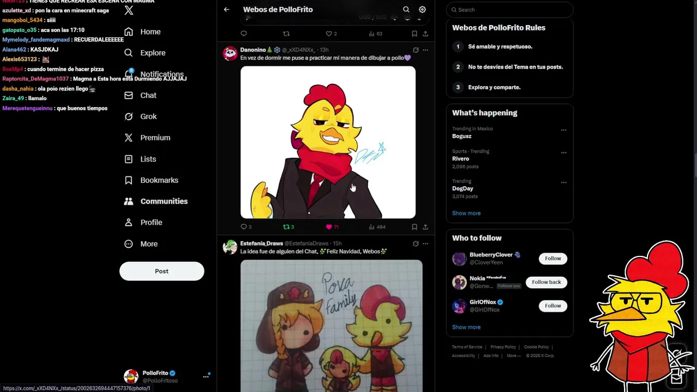Click the Search input field
697x392 pixels.
point(510,10)
